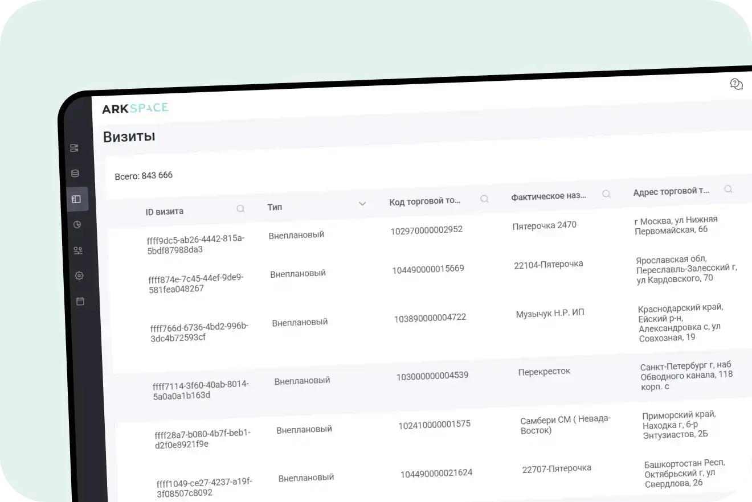Screen dimensions: 752x502
Task: Click store code 103000000004539
Action: 432,376
